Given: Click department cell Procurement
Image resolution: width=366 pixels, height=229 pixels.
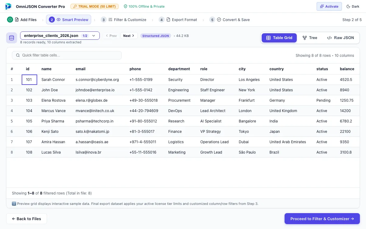Looking at the screenshot, I should [x=179, y=100].
